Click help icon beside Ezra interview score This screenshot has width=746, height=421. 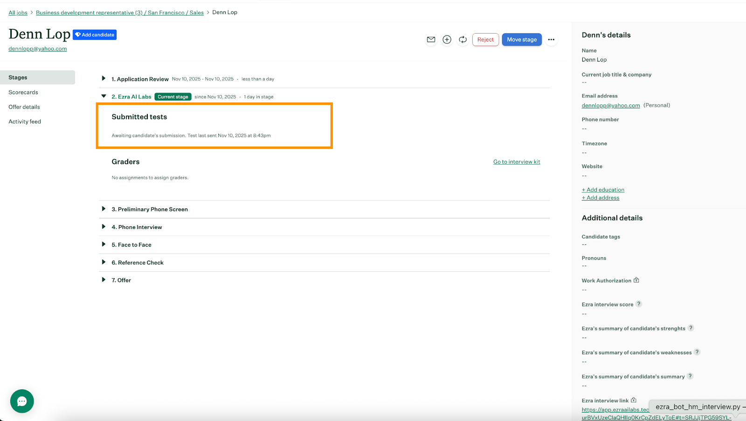[x=639, y=304]
